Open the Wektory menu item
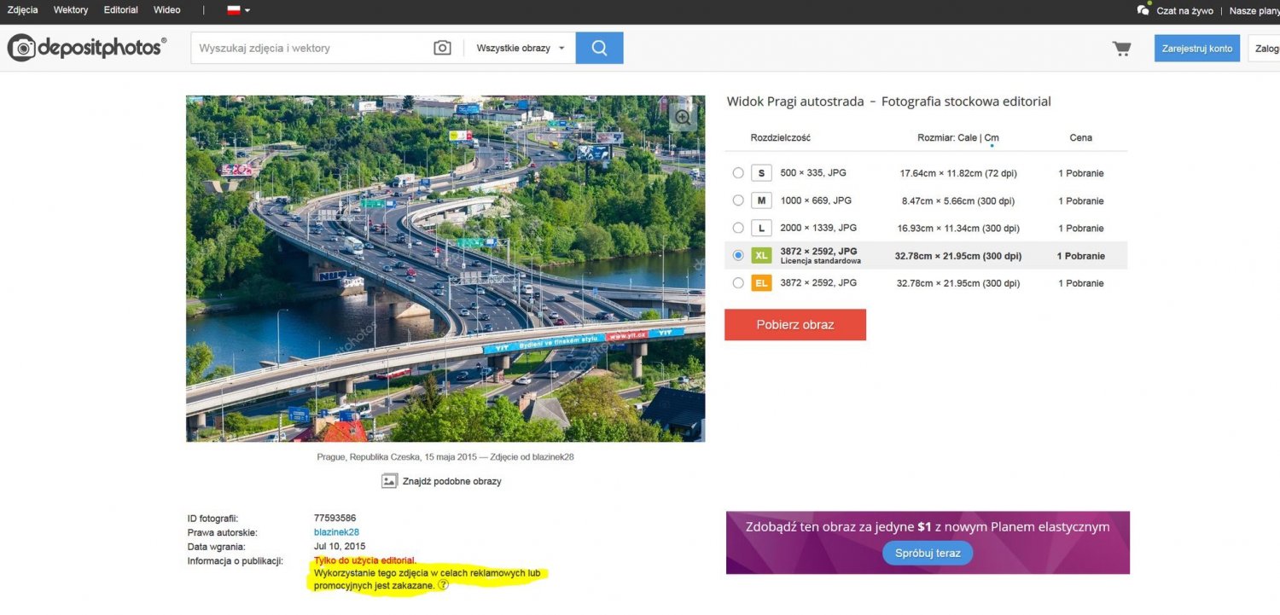Image resolution: width=1280 pixels, height=615 pixels. click(71, 10)
